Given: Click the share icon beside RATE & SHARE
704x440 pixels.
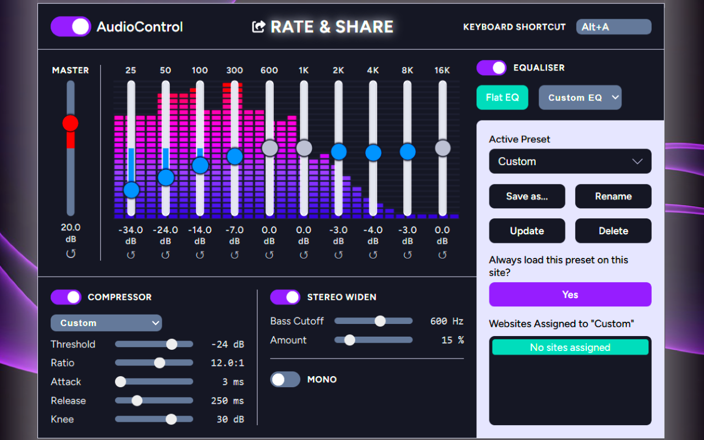Looking at the screenshot, I should [258, 26].
